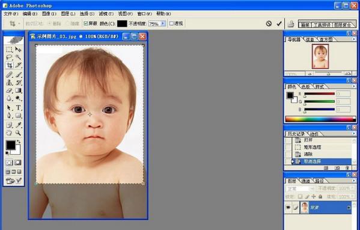Reset default foreground and background colors

[7, 153]
